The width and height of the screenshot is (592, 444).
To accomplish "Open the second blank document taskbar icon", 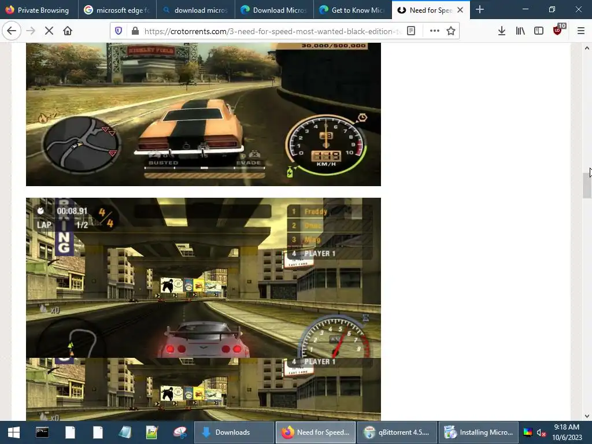I will [x=98, y=432].
